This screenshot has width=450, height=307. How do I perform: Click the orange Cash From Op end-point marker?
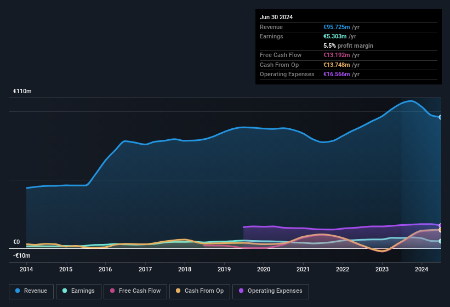click(x=441, y=230)
